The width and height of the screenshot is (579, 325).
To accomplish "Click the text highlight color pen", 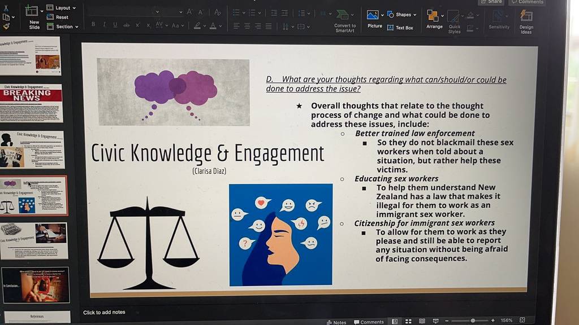I will 197,26.
